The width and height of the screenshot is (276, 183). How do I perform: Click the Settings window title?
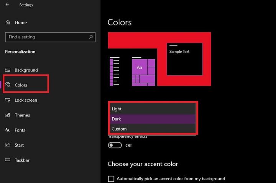26,5
